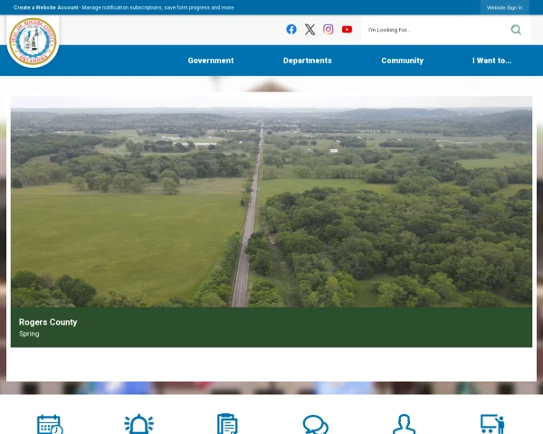Screen dimensions: 543x434
Task: Open the Instagram social icon
Action: [329, 29]
